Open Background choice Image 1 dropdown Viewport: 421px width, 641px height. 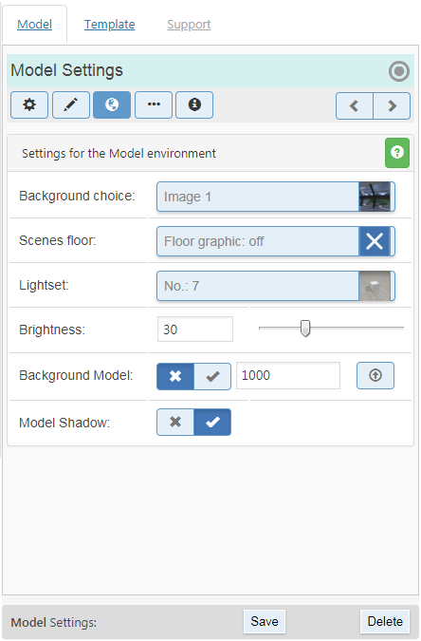click(x=276, y=197)
